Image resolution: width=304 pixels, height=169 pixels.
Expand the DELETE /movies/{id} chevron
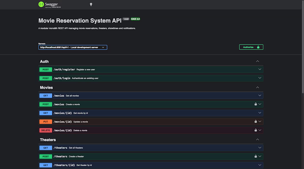(x=260, y=130)
